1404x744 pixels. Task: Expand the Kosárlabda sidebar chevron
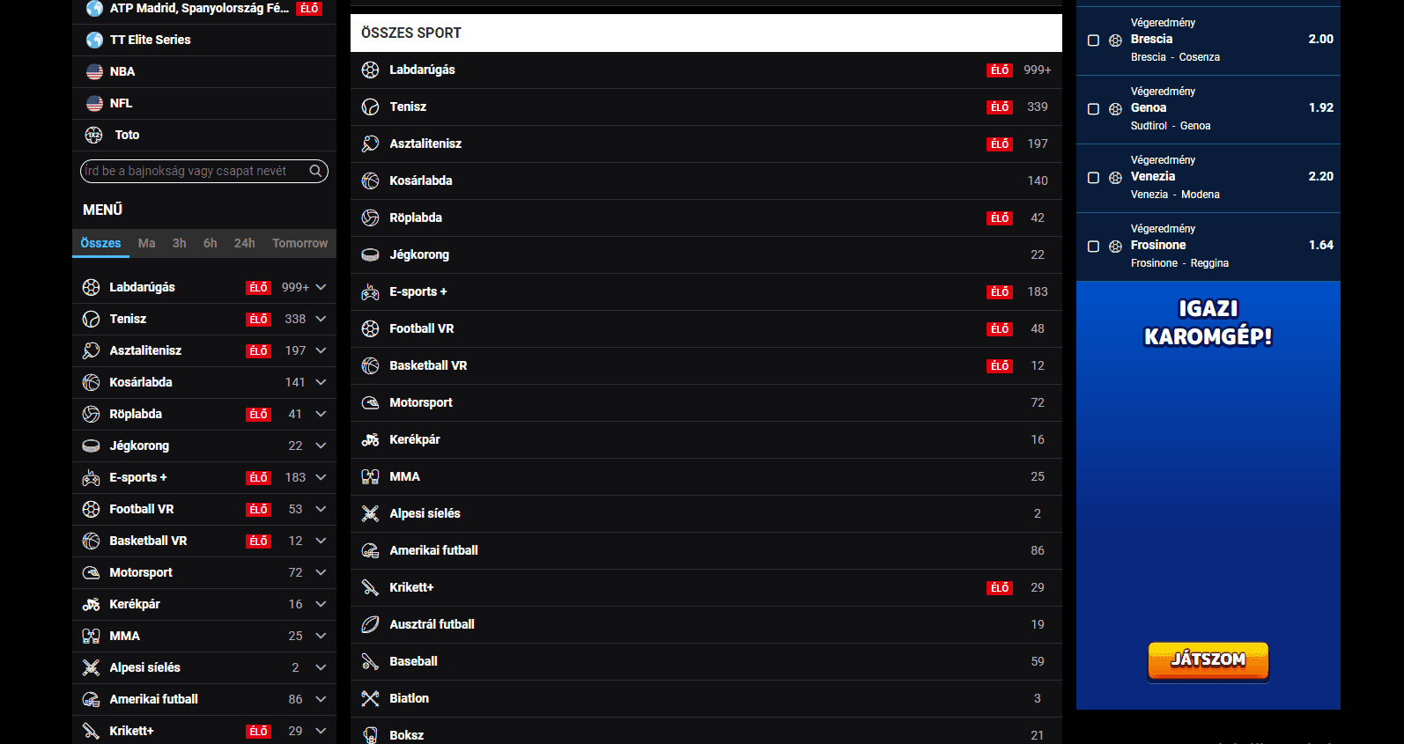click(321, 382)
